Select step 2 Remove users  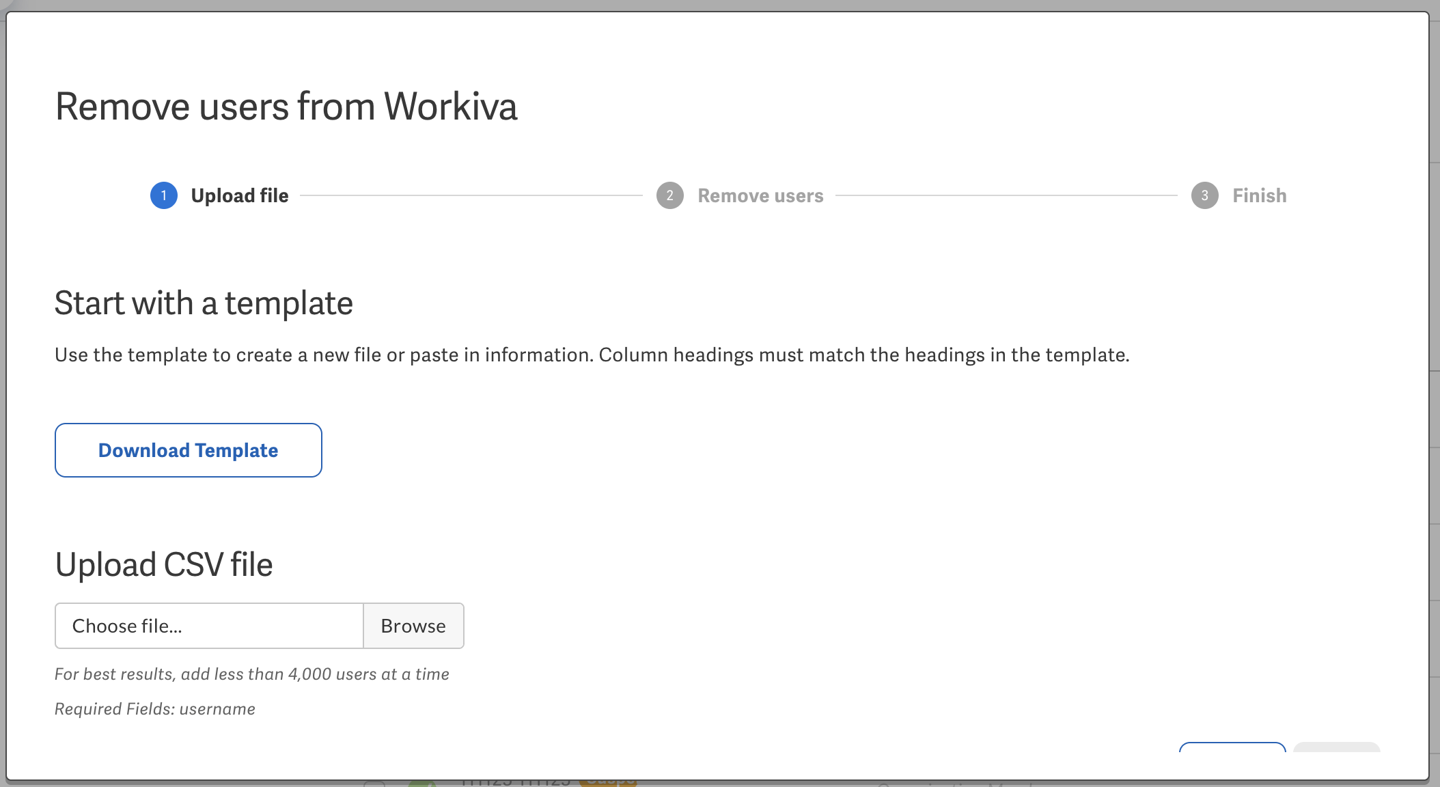tap(740, 195)
